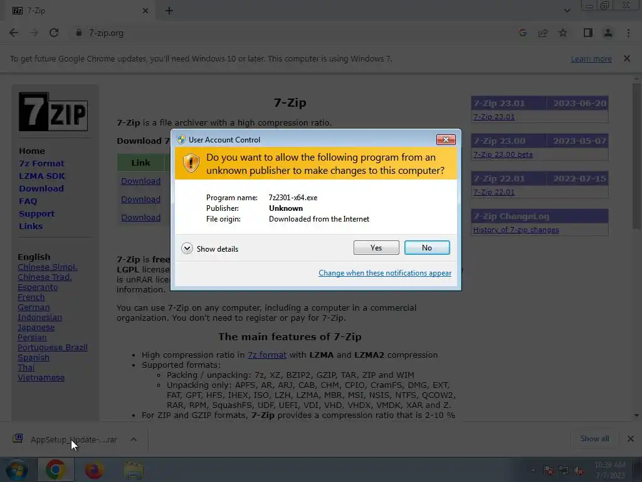Click Show all downloads
The image size is (642, 482).
click(594, 439)
